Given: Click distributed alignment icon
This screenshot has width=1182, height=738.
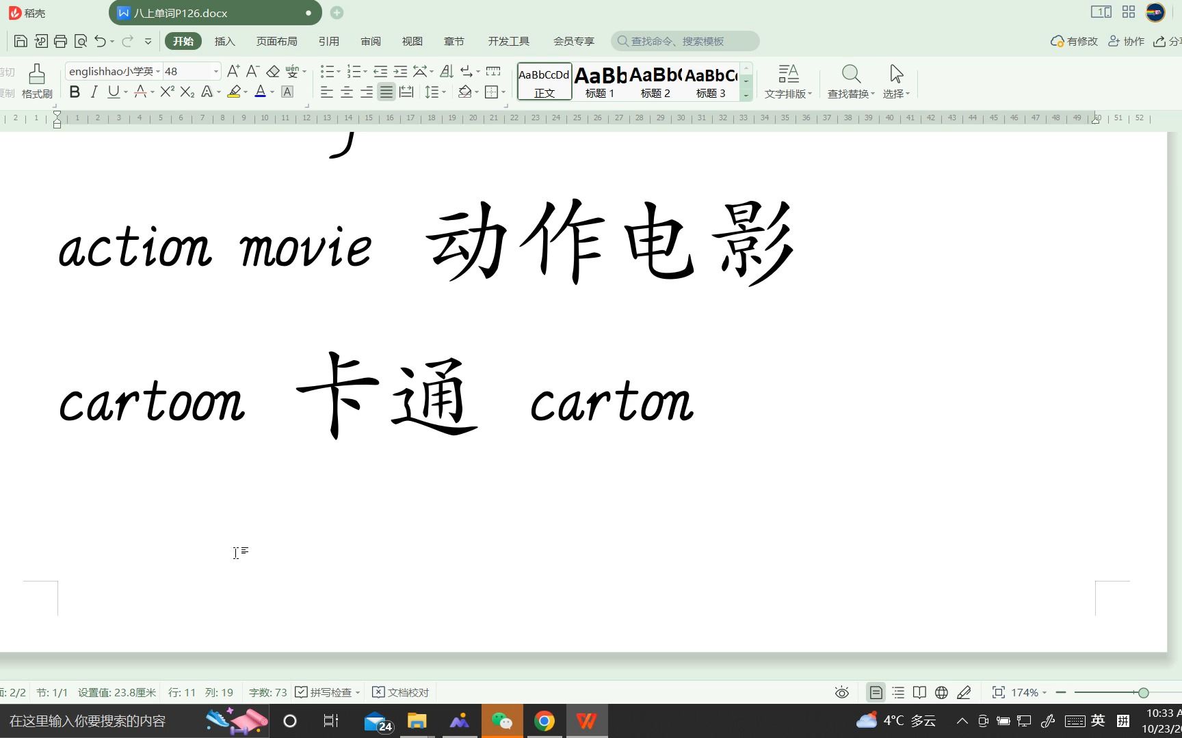Looking at the screenshot, I should pyautogui.click(x=406, y=92).
